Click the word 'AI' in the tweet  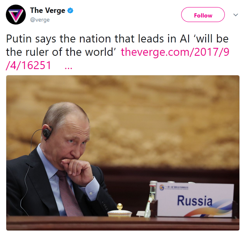[x=185, y=39]
